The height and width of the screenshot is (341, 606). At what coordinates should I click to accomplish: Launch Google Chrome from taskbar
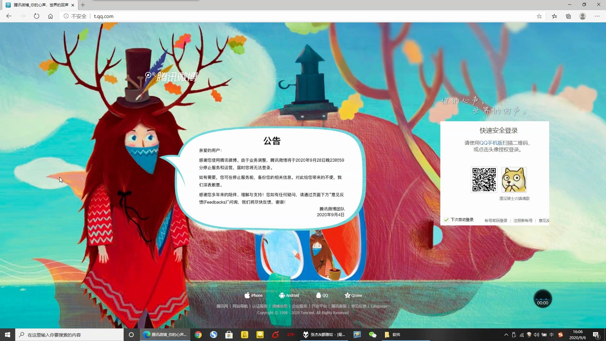pos(198,335)
